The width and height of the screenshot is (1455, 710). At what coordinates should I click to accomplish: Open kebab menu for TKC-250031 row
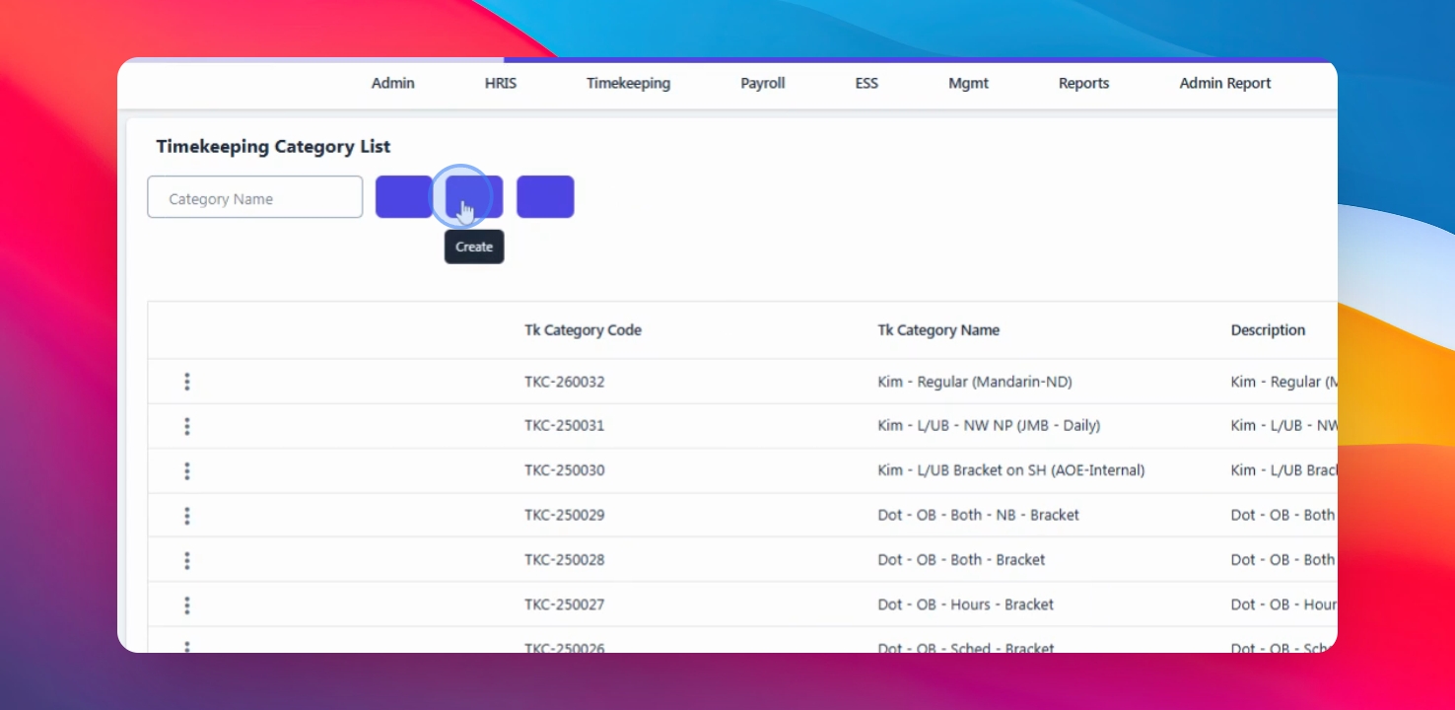187,426
